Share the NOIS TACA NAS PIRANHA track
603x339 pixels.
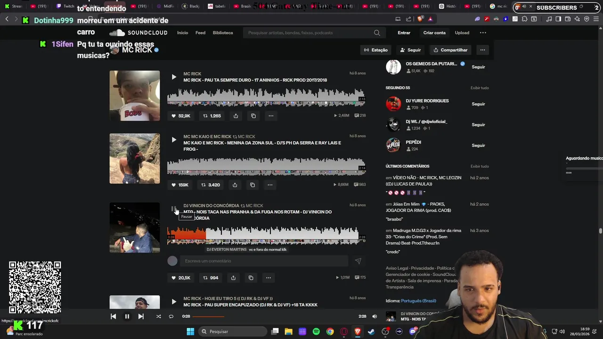(233, 278)
